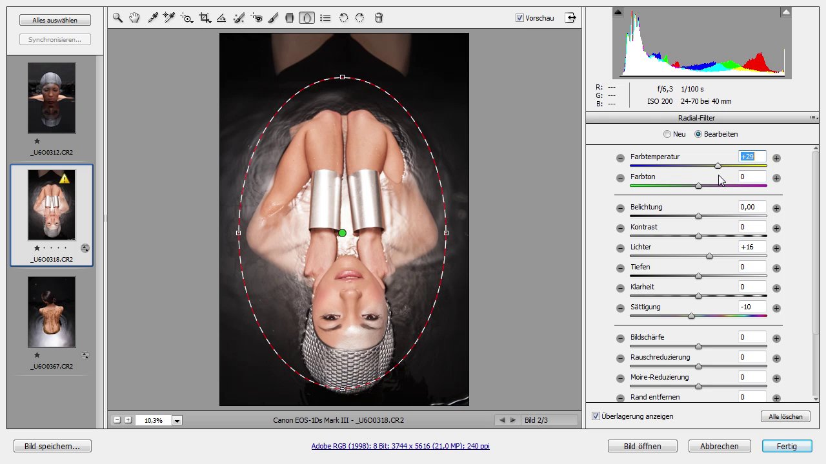Select the Graduated Filter tool
Screen dimensions: 826x464
click(290, 18)
